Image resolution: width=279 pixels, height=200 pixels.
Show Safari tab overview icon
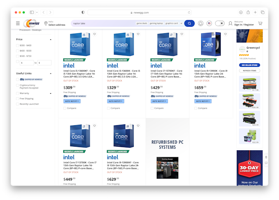(x=263, y=12)
